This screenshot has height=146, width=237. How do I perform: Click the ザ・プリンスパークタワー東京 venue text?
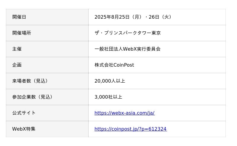click(x=127, y=33)
